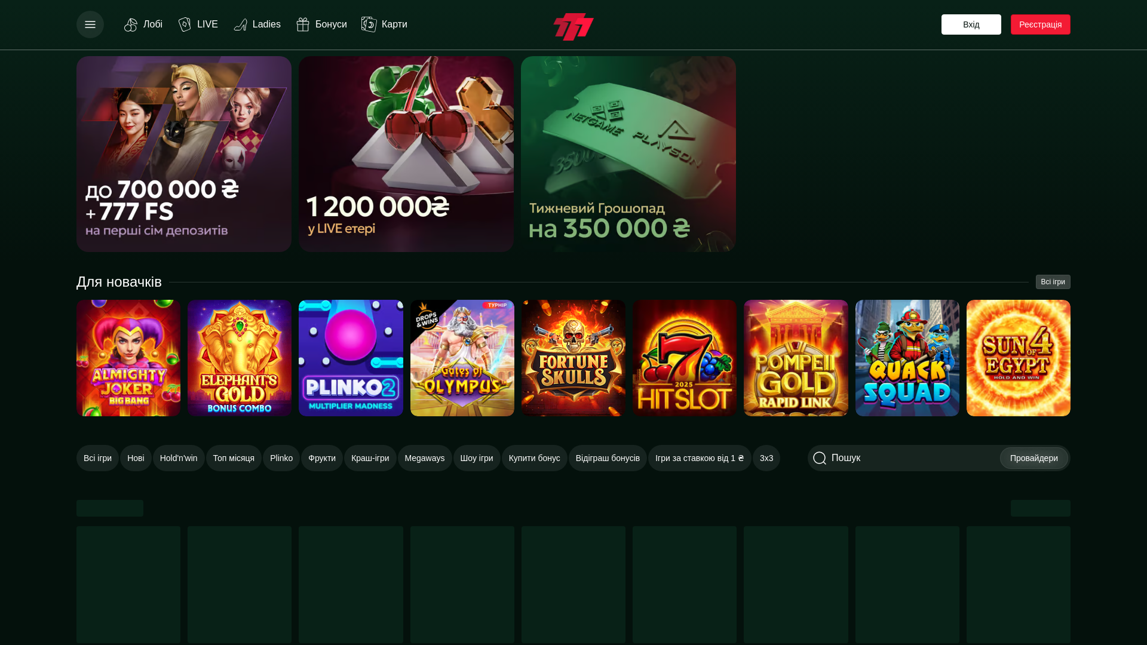Select the Топ місяця category
Viewport: 1147px width, 645px height.
pyautogui.click(x=234, y=458)
